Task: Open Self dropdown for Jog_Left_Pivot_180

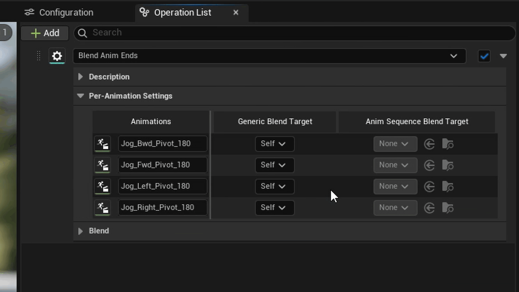Action: [275, 187]
